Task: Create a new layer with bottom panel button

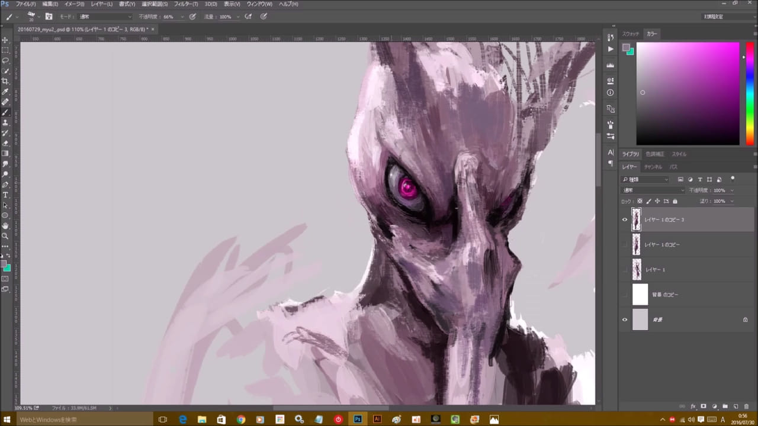Action: tap(735, 406)
